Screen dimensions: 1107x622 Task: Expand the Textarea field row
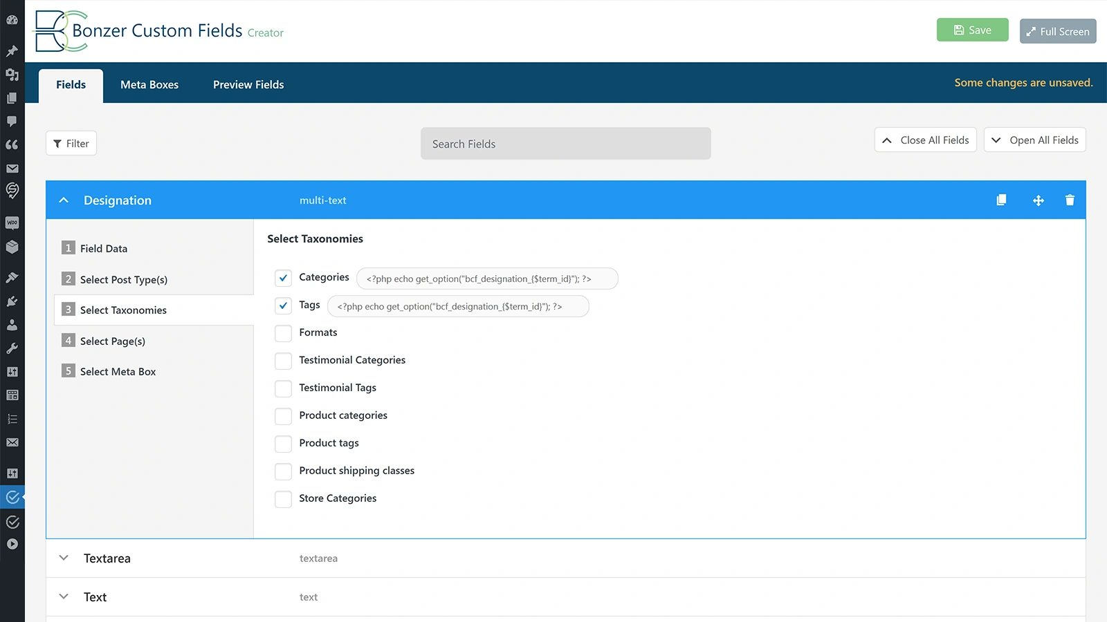64,558
